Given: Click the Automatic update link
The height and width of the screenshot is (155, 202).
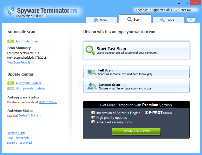Looking at the screenshot, I should pyautogui.click(x=29, y=83).
